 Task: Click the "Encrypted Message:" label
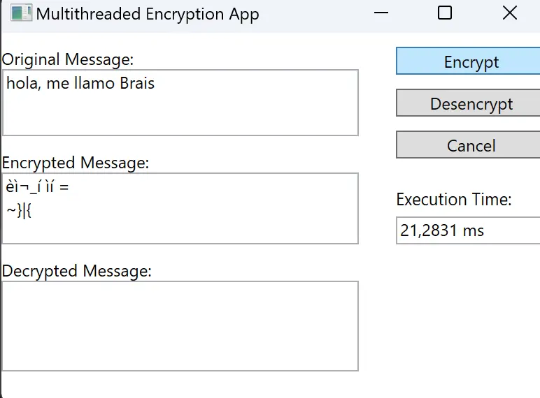click(x=76, y=163)
